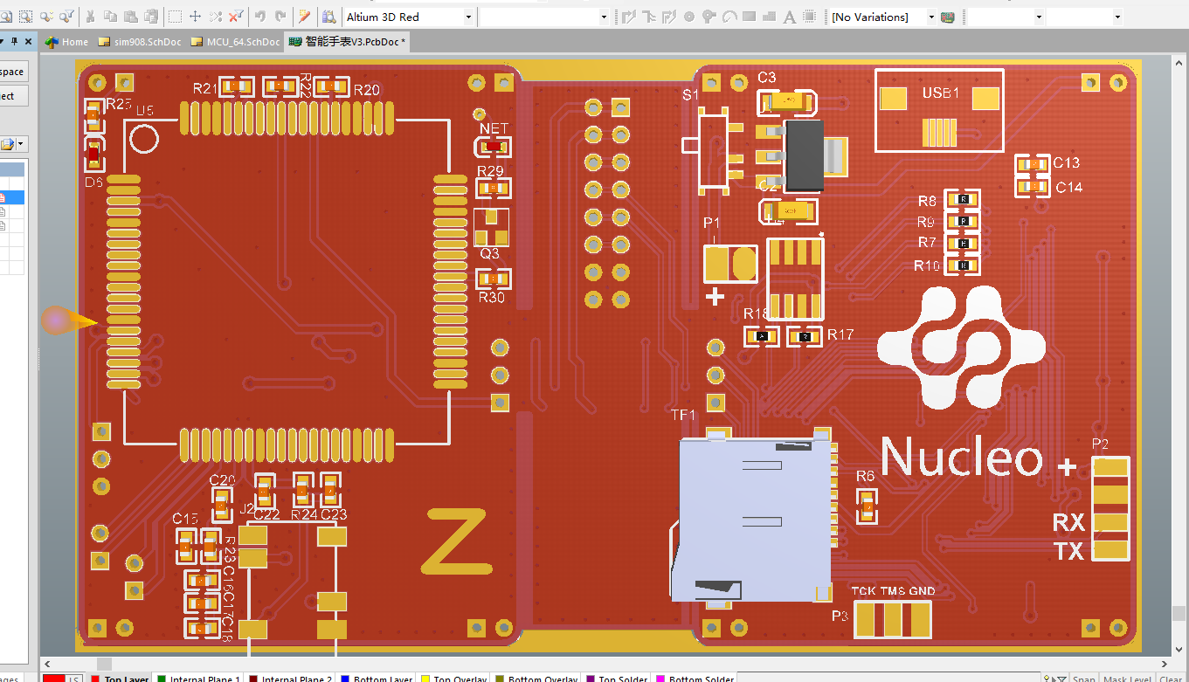1189x682 pixels.
Task: Click the Snap button in status bar
Action: [x=1083, y=679]
